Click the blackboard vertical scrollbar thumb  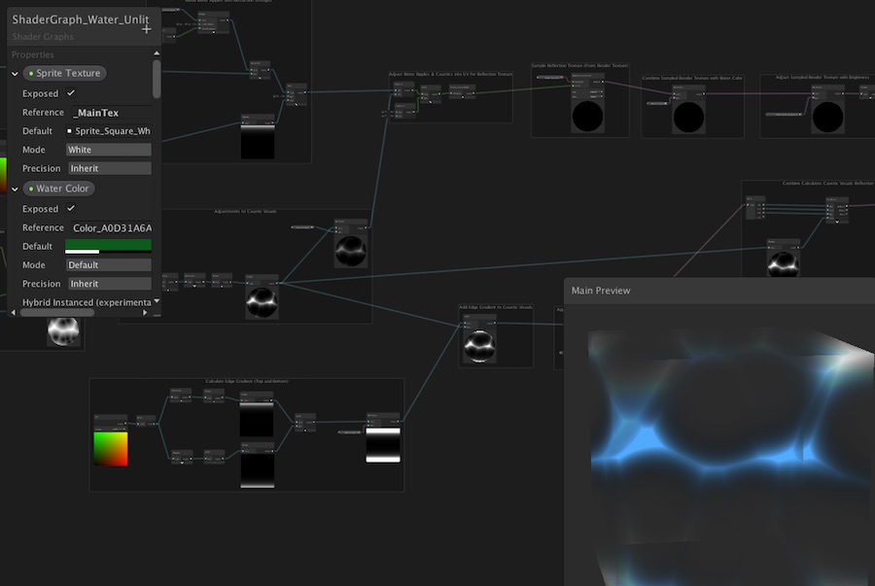(157, 79)
